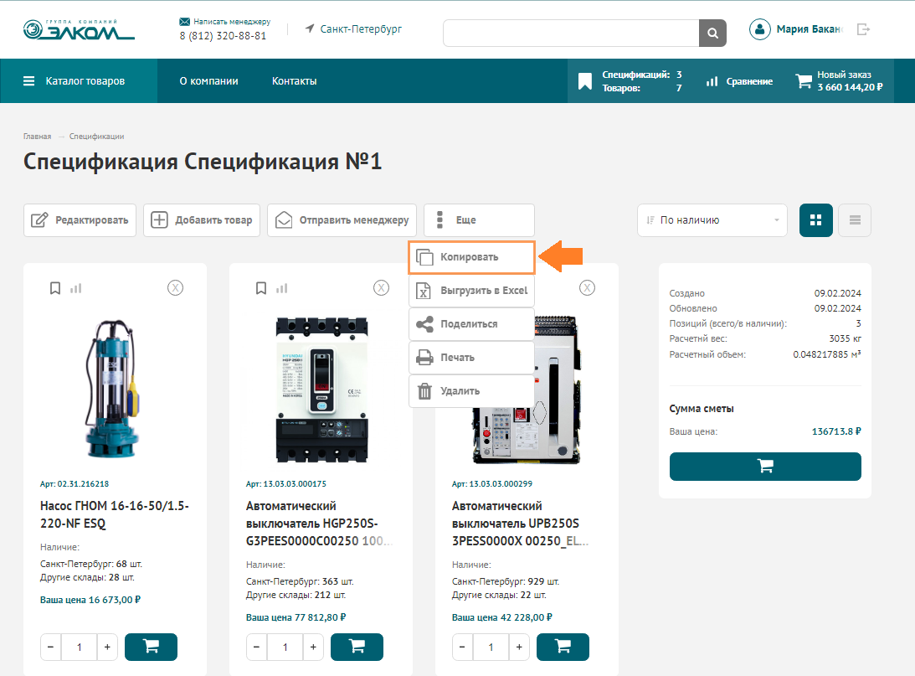Switch to grid view
The width and height of the screenshot is (915, 676).
pyautogui.click(x=815, y=220)
